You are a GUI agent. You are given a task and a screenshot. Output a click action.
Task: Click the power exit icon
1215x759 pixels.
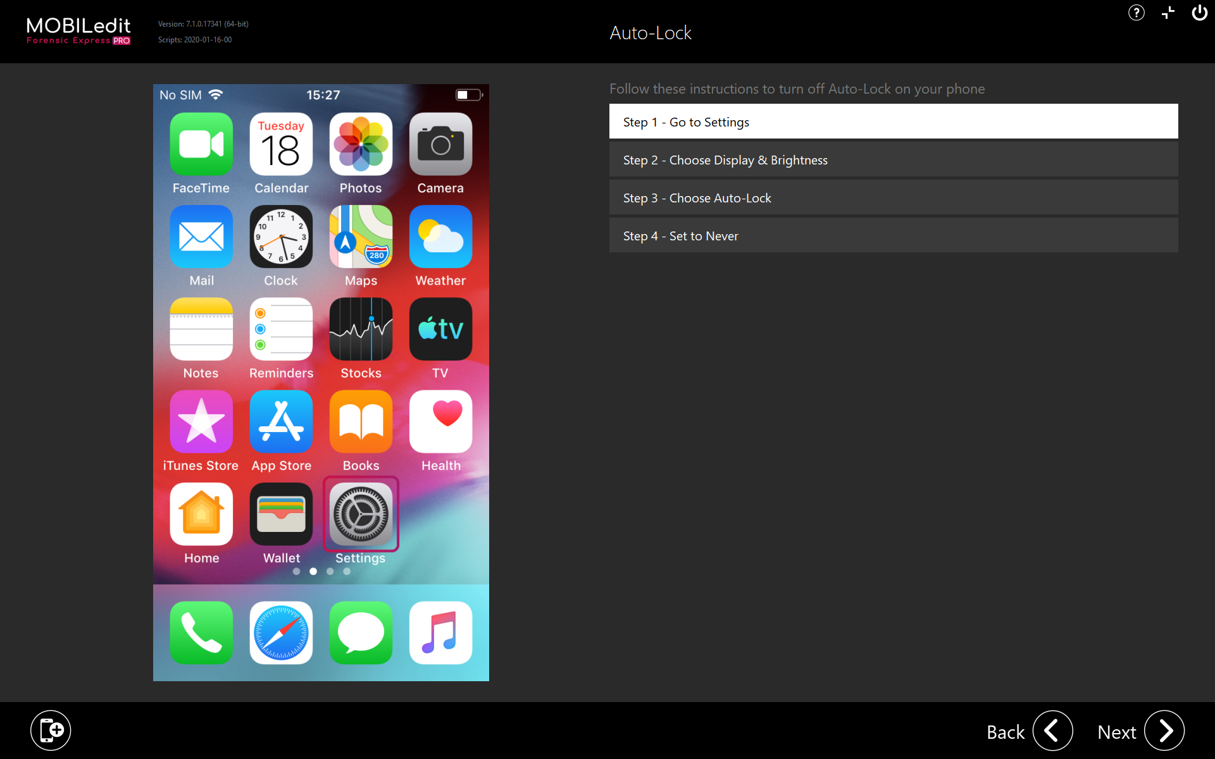coord(1199,13)
